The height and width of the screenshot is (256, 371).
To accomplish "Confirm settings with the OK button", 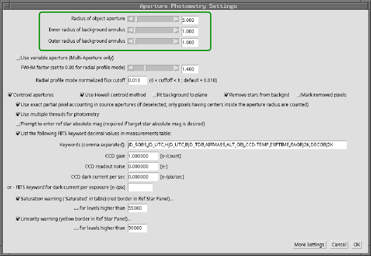I will 356,245.
